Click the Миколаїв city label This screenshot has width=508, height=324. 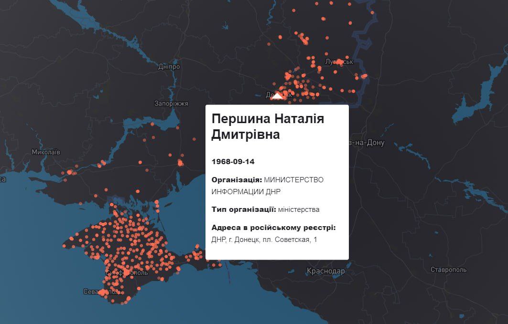pos(46,152)
